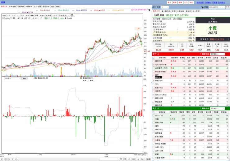This screenshot has width=230, height=161.
Task: Toggle the 120MA line legend
Action: click(116, 10)
